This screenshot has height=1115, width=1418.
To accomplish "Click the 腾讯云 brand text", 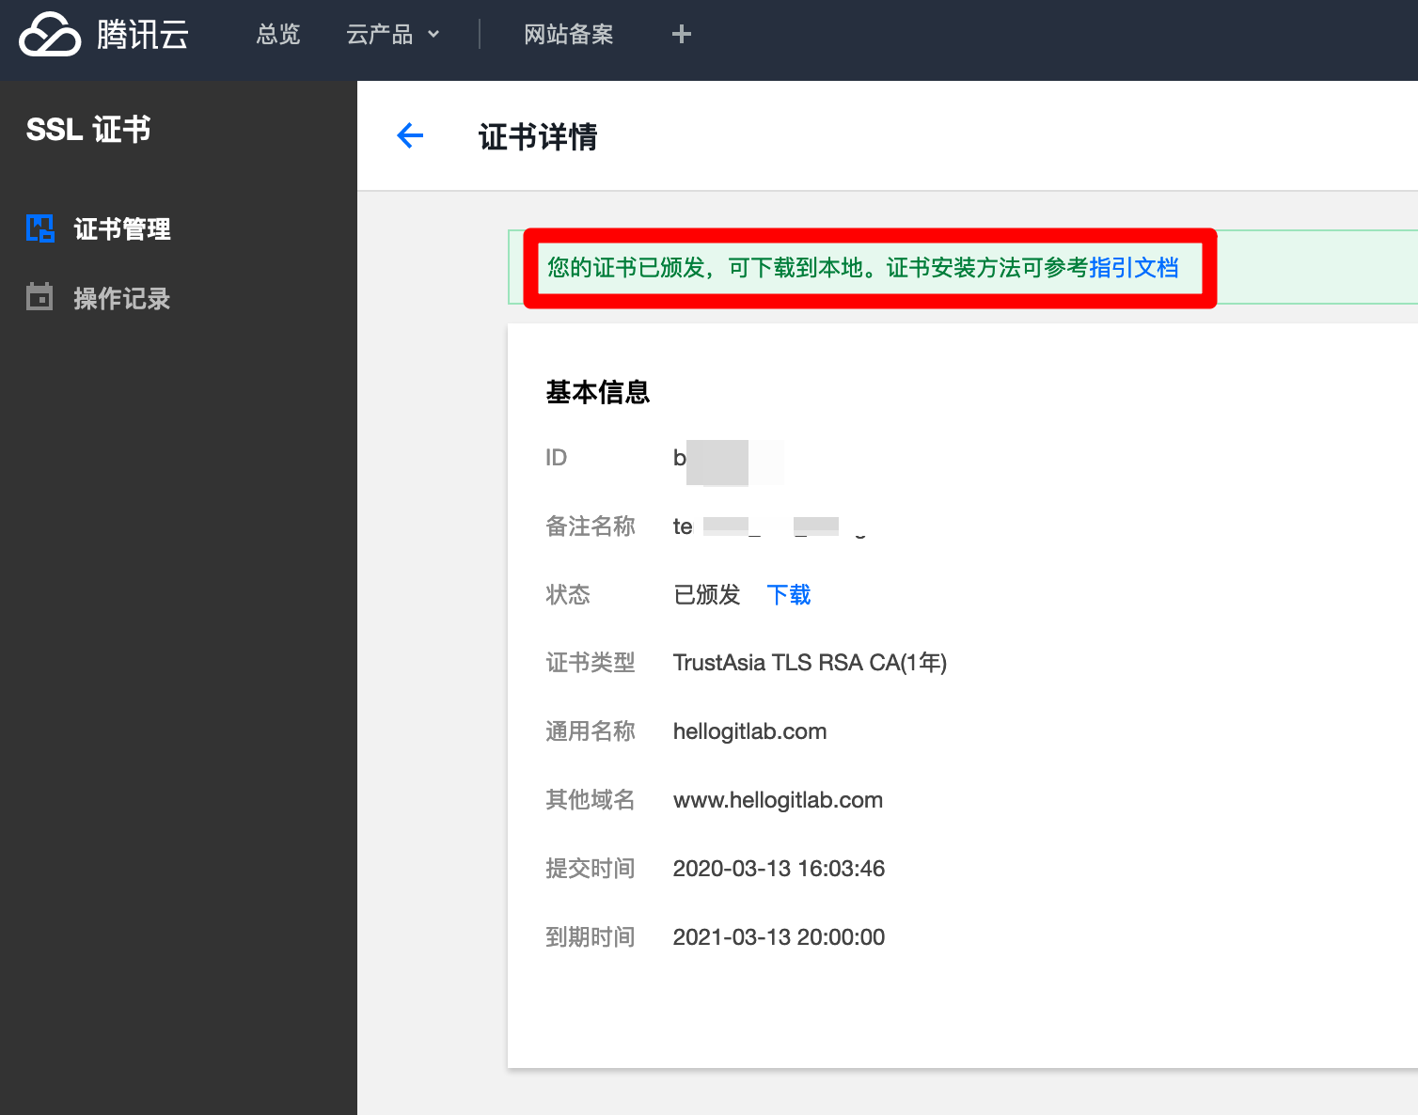I will tap(143, 35).
